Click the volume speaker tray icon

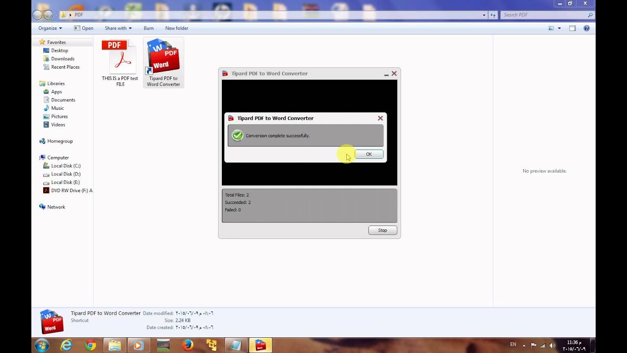553,345
